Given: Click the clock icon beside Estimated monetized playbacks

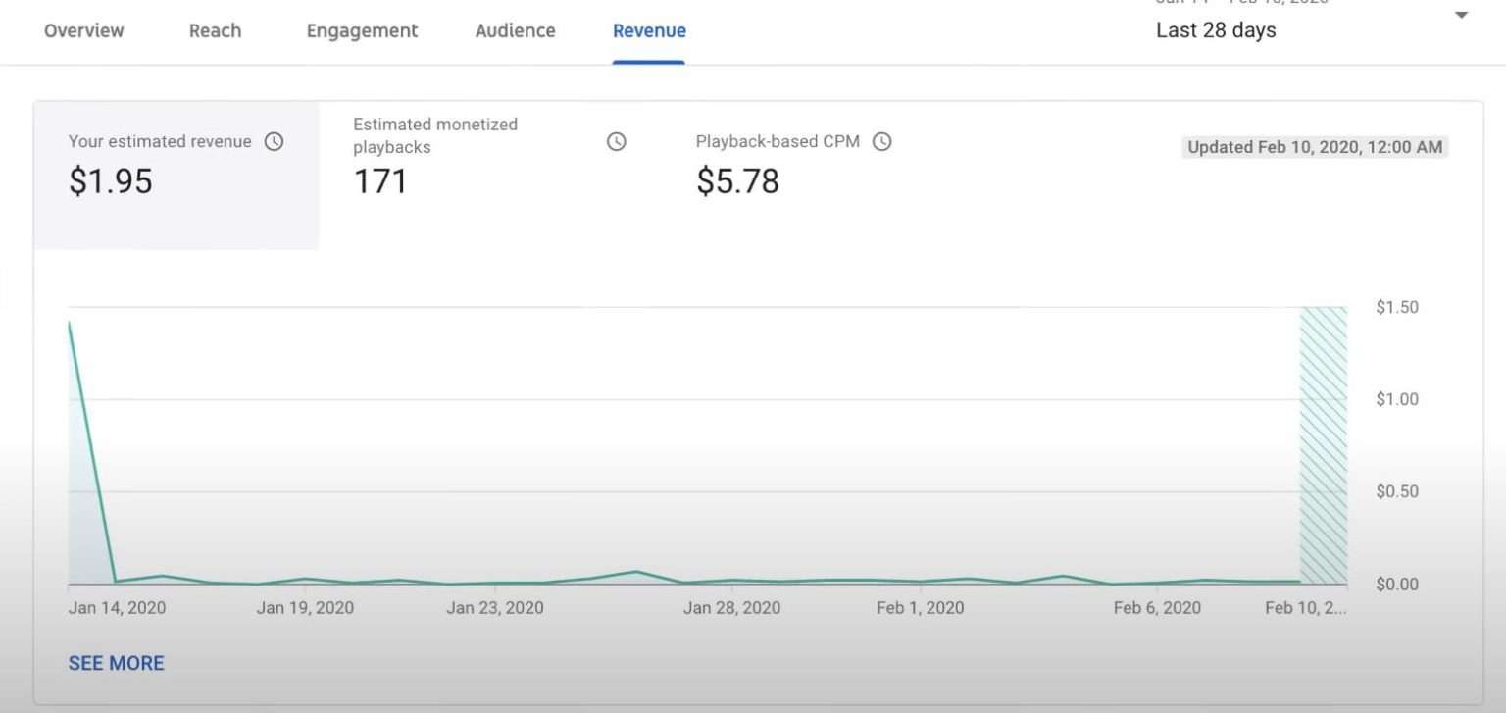Looking at the screenshot, I should pos(616,141).
